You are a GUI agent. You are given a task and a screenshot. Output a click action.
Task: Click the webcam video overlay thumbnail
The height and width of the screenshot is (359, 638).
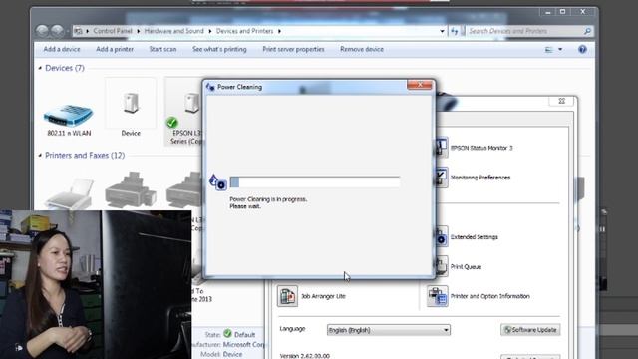click(96, 284)
